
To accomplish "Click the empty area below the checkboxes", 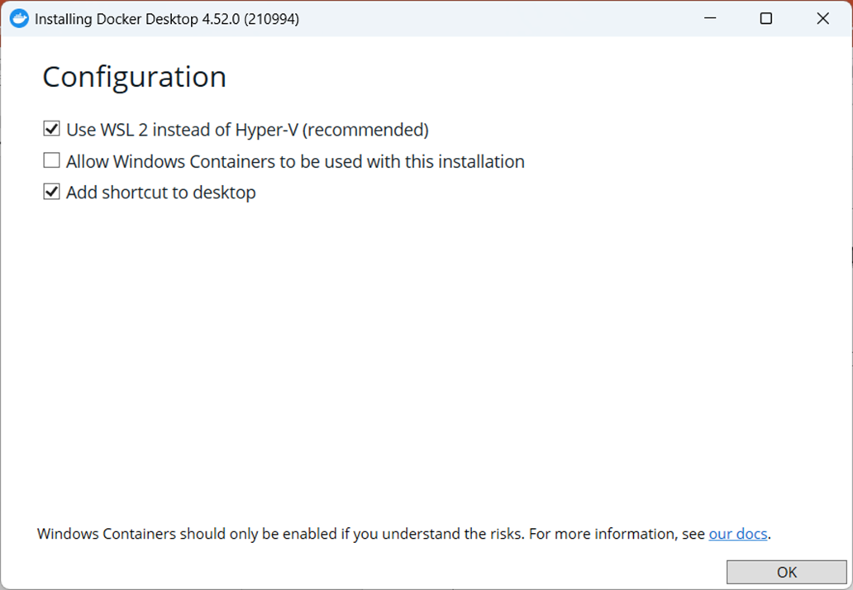I will [413, 347].
